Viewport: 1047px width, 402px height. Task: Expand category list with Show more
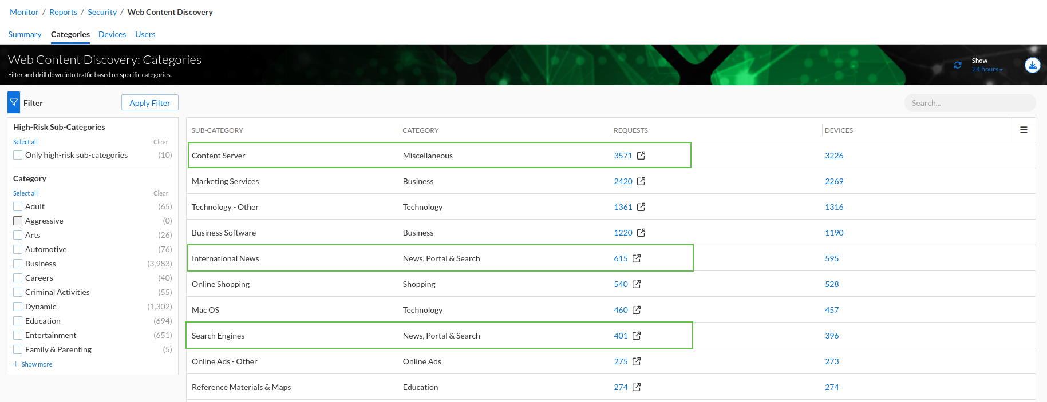[36, 364]
